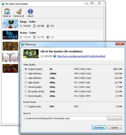Image resolution: width=126 pixels, height=135 pixels.
Task: Select Original Audio MP3 extraction option
Action: (26, 107)
